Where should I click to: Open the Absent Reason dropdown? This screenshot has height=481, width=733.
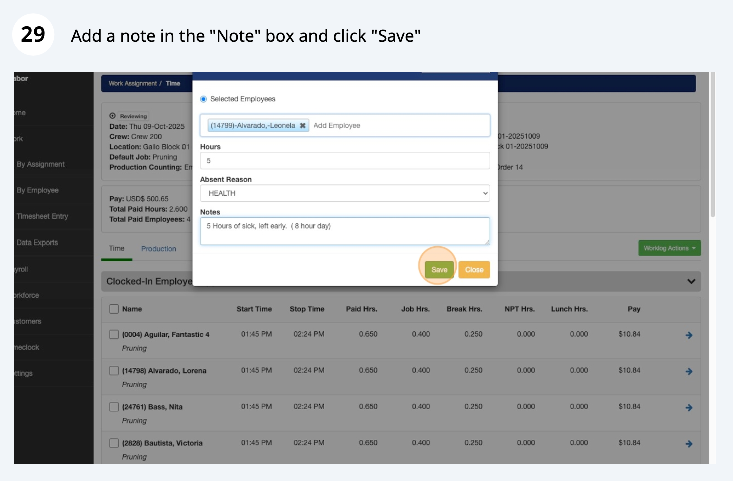[x=344, y=193]
